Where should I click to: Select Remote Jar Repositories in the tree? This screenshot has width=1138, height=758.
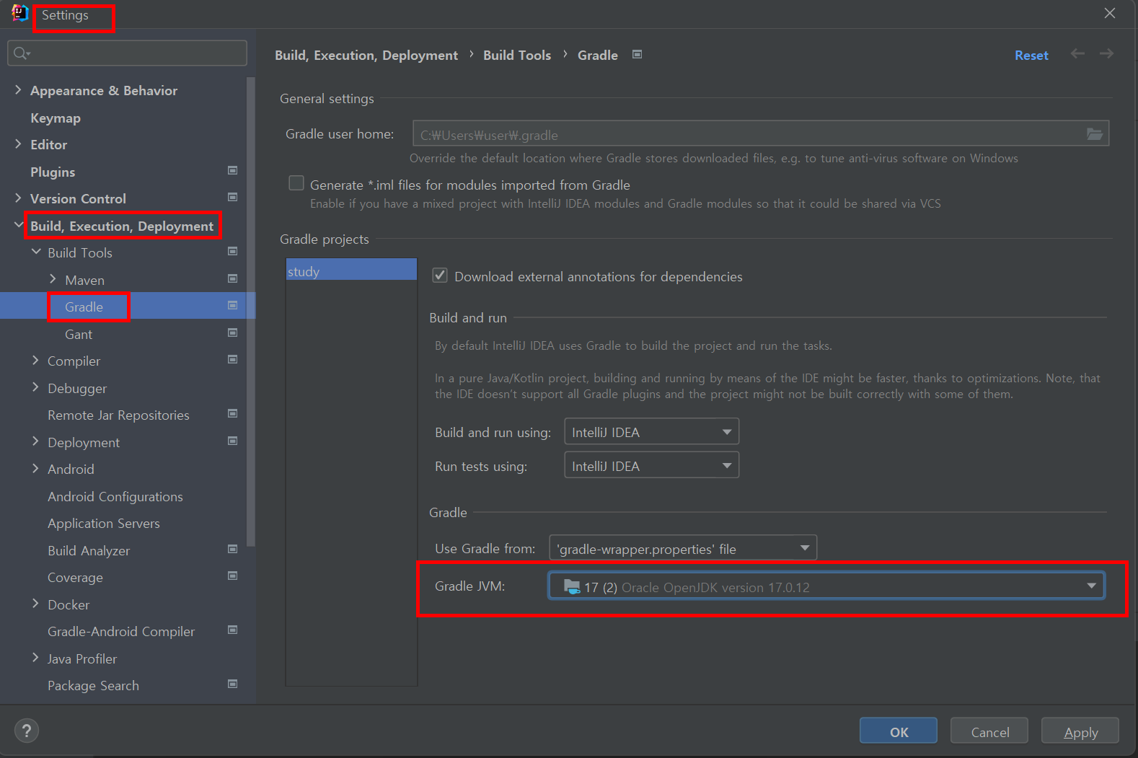(x=118, y=415)
